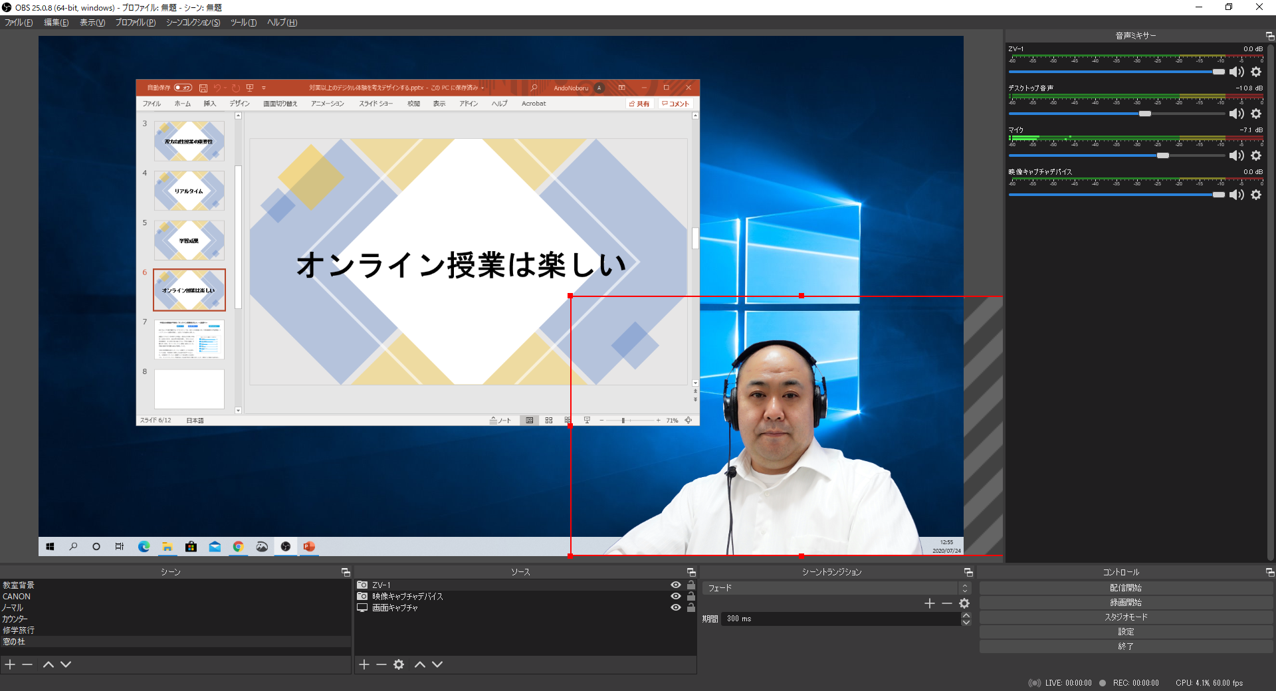Open settings gear for マイク channel

pos(1256,155)
